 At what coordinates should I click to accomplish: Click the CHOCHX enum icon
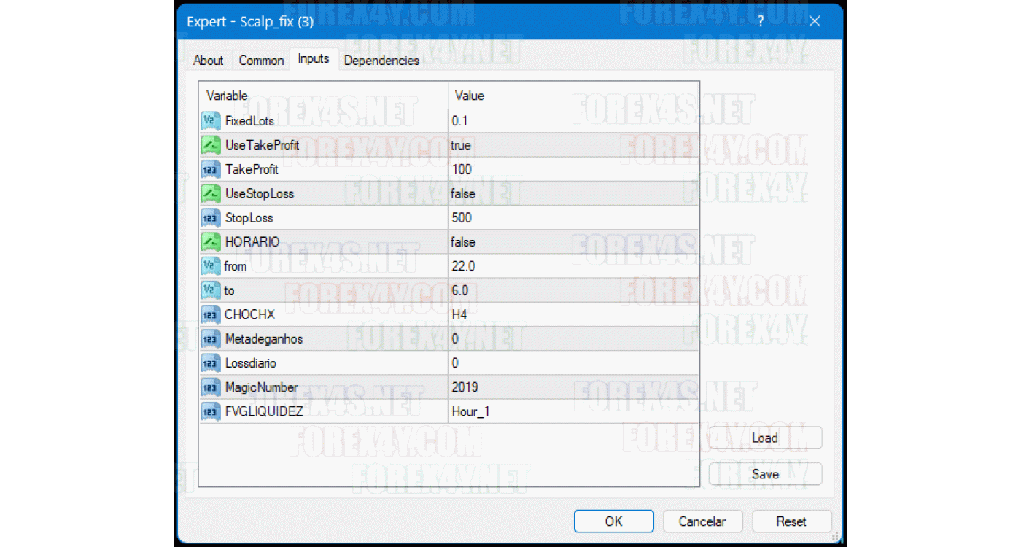[211, 315]
